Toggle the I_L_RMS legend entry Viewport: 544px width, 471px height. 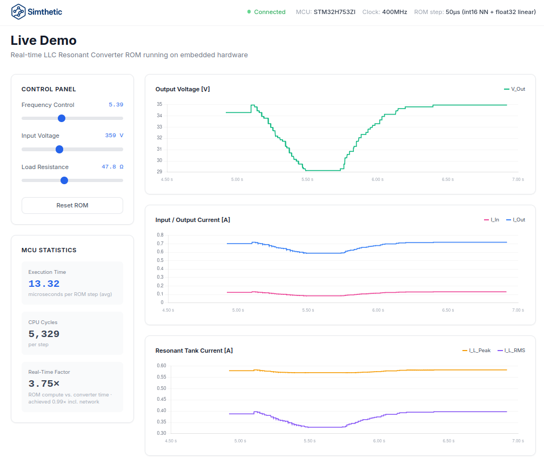click(512, 351)
